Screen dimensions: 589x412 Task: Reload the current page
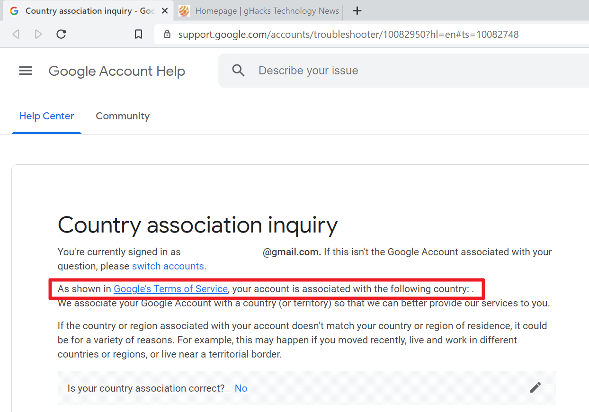coord(61,34)
